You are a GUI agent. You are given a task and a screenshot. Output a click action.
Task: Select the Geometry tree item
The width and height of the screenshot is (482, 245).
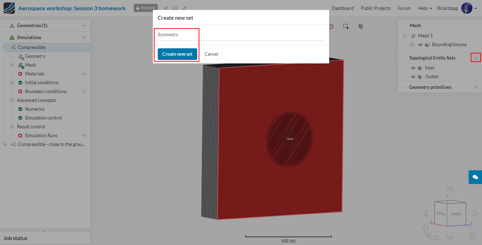35,56
